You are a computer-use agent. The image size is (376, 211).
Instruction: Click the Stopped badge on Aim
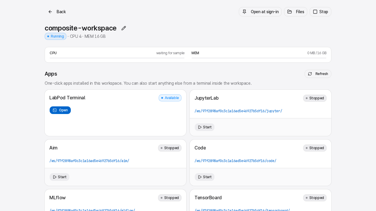click(x=170, y=148)
